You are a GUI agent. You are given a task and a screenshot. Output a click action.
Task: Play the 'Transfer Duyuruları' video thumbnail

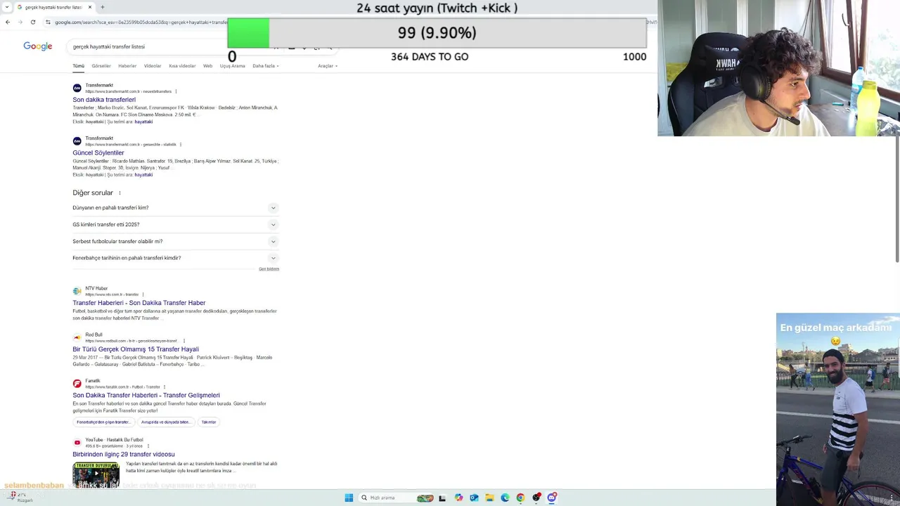point(96,474)
